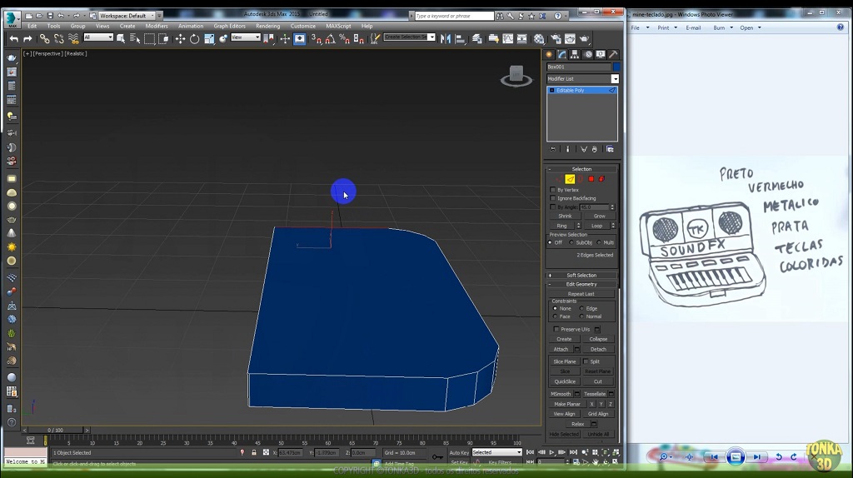
Task: Open the Modifiers menu
Action: (157, 26)
